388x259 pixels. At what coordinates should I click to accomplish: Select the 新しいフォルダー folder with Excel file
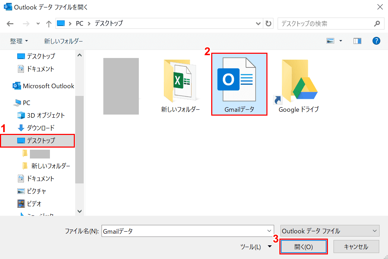[x=180, y=86]
